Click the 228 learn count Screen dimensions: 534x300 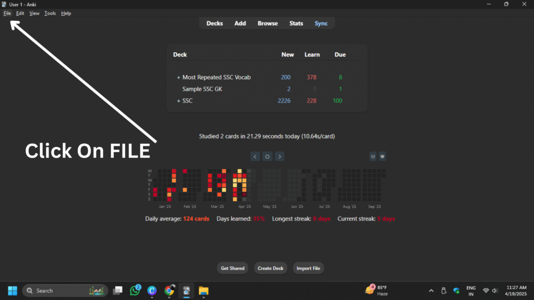312,101
